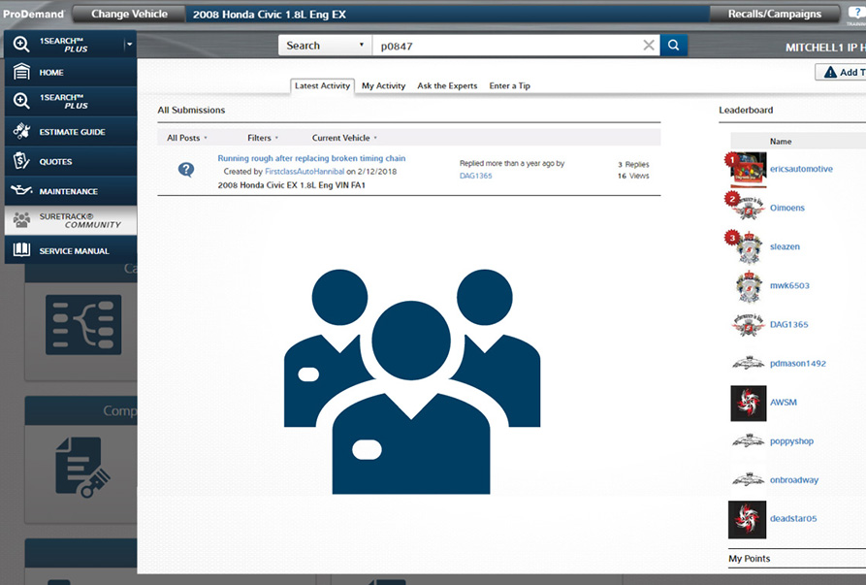Expand the Filters dropdown
The height and width of the screenshot is (585, 866).
click(x=263, y=138)
